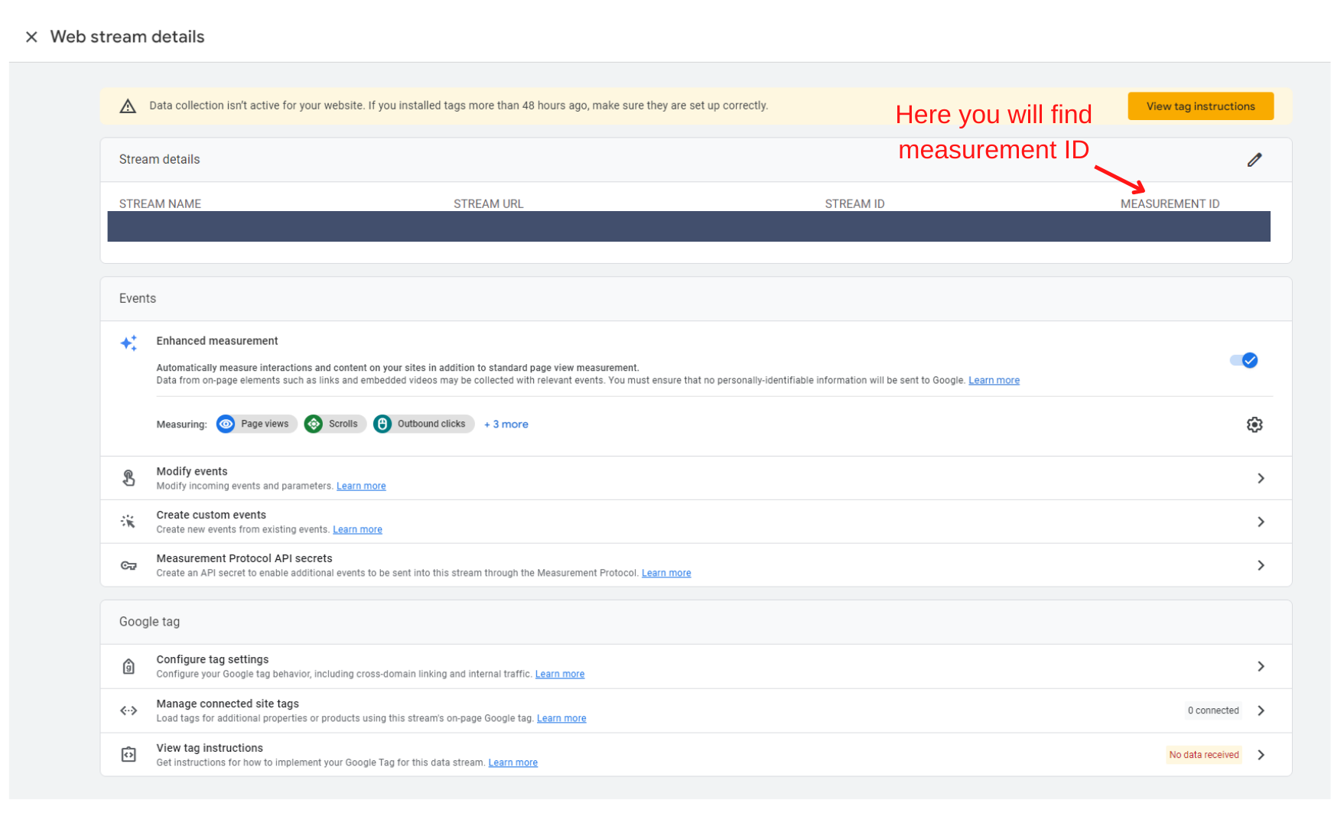Click the yellow View tag instructions button
This screenshot has width=1331, height=826.
(x=1200, y=106)
